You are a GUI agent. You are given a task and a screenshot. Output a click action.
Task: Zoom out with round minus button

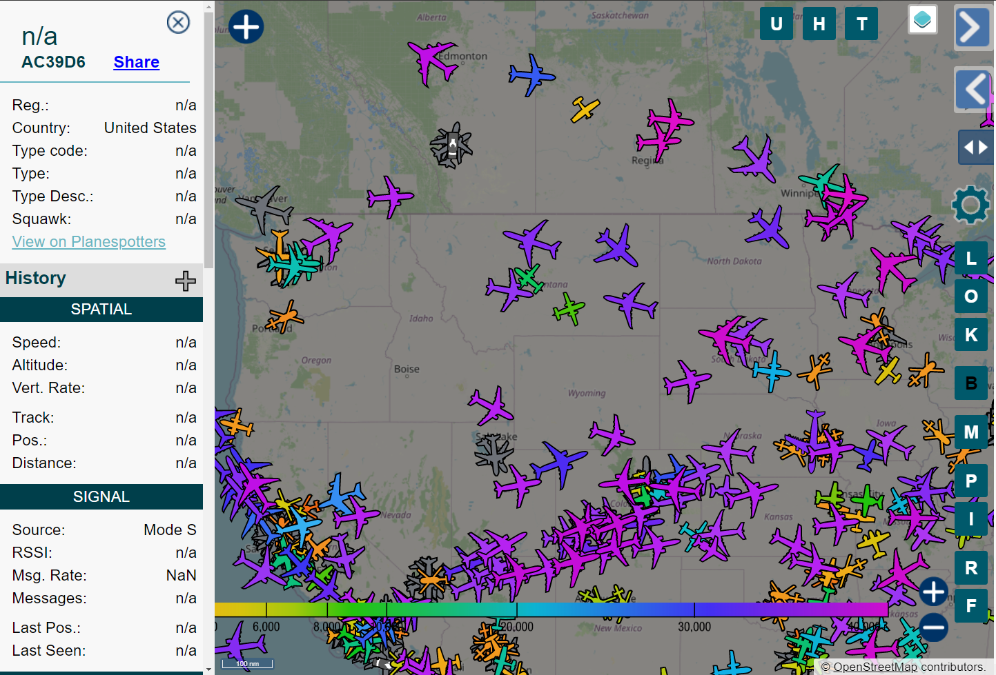click(933, 627)
